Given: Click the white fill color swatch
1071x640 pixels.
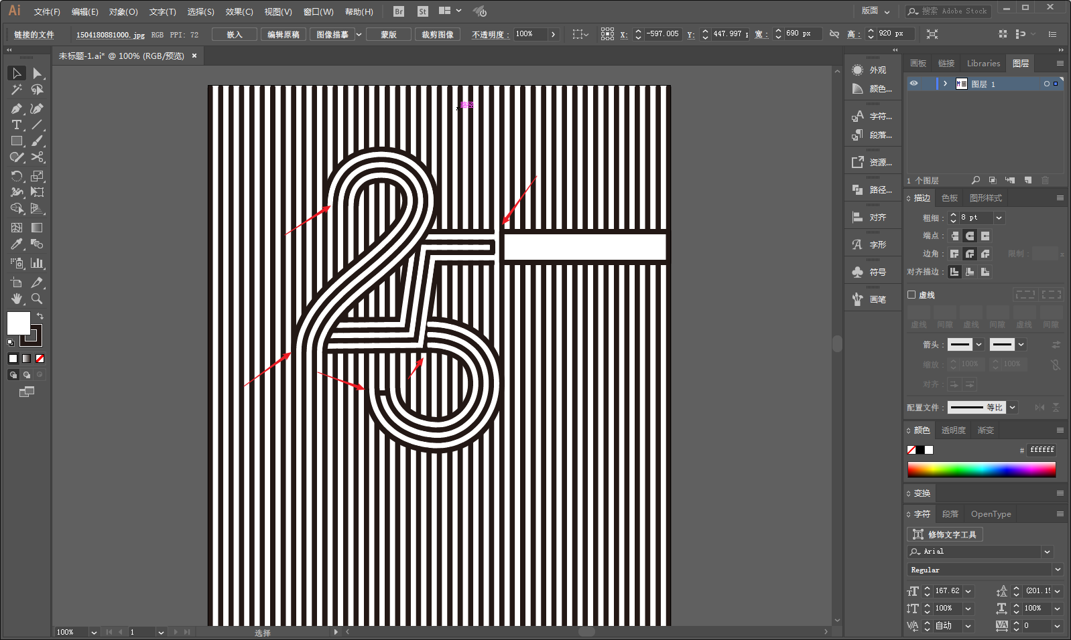Looking at the screenshot, I should (x=18, y=323).
